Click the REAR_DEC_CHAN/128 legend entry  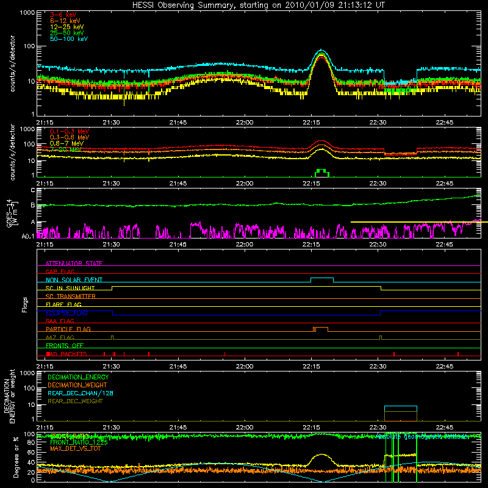(x=81, y=393)
